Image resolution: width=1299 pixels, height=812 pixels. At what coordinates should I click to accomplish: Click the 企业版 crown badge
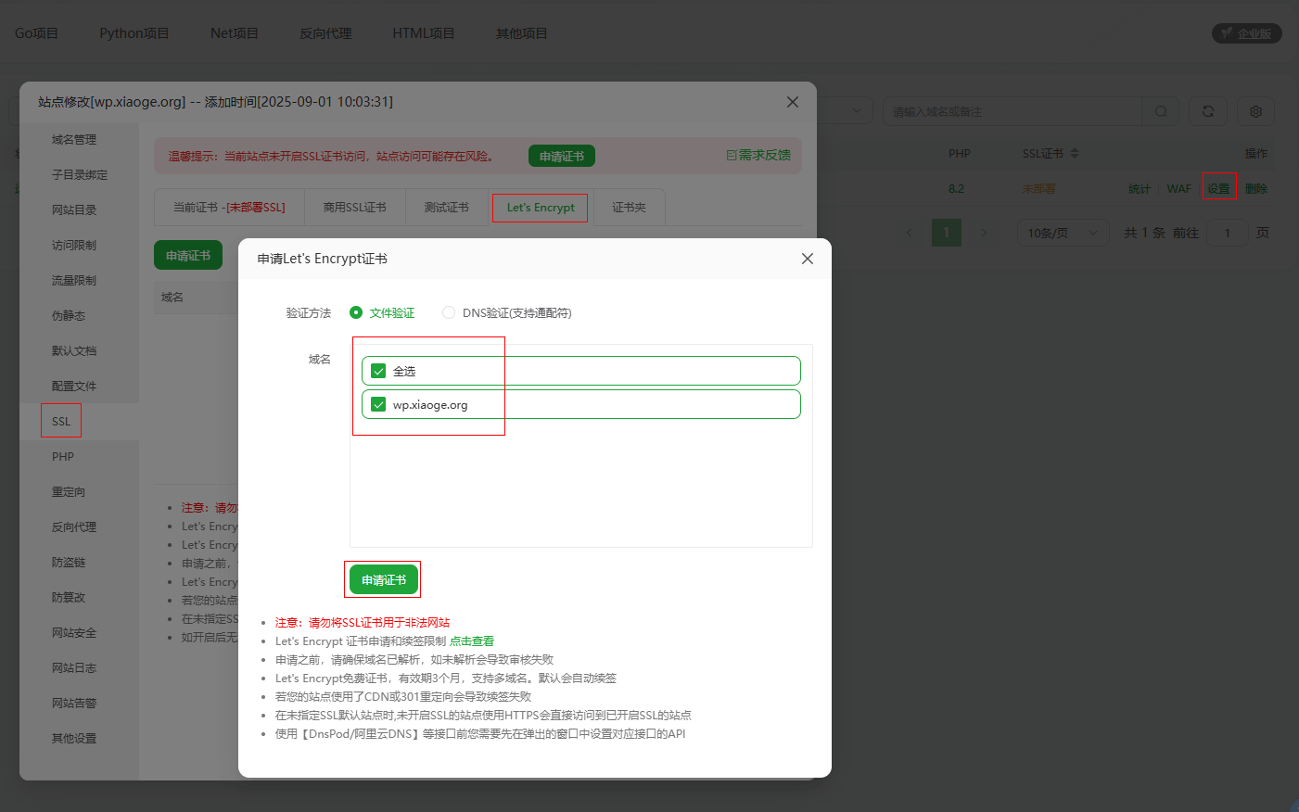click(x=1246, y=32)
